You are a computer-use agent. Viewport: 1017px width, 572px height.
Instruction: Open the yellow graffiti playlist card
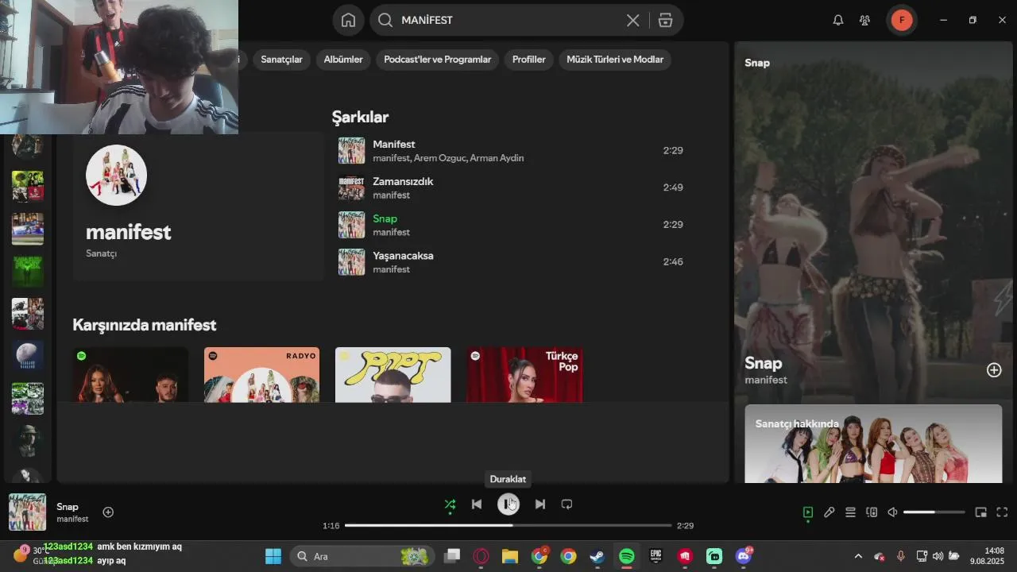392,374
